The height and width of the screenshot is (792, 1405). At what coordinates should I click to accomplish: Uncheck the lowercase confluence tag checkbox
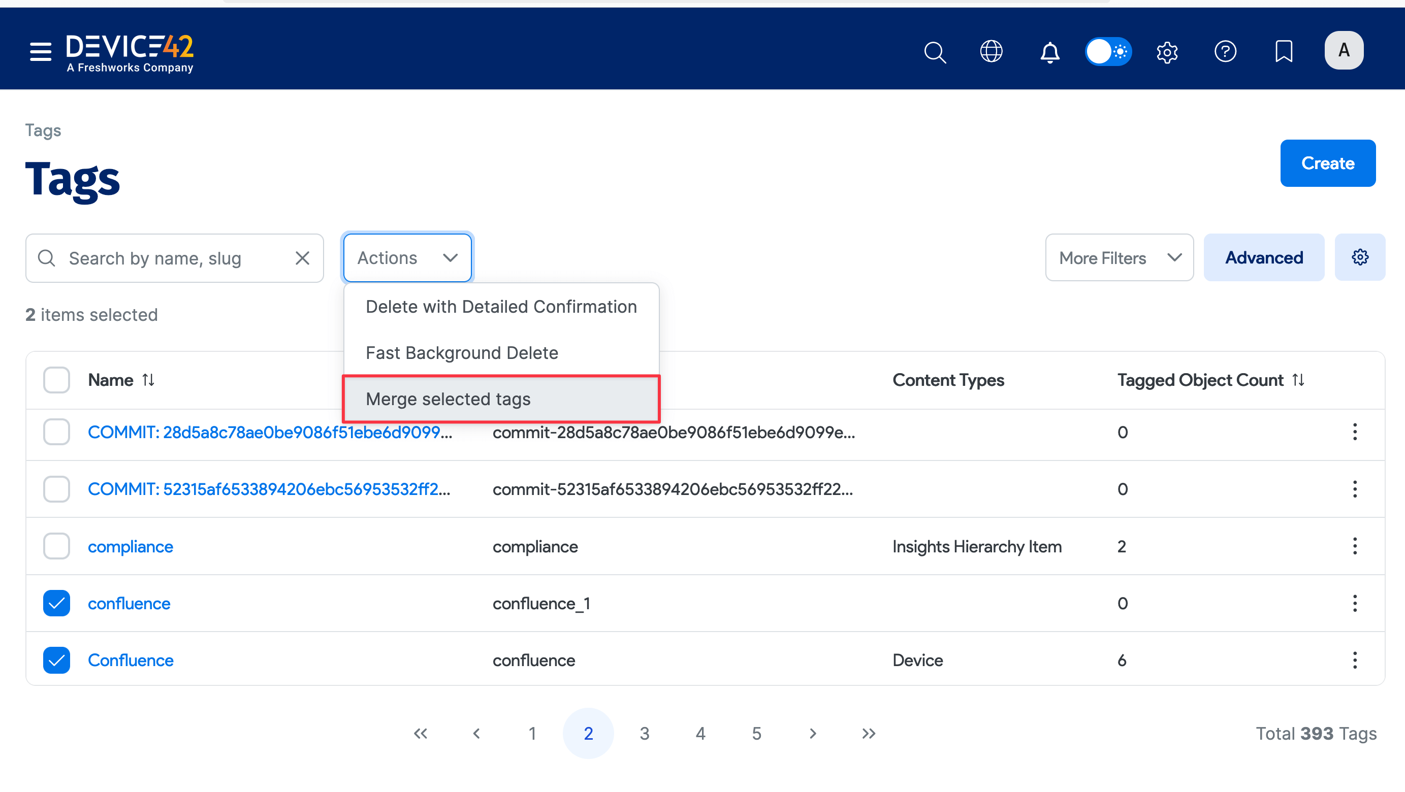click(56, 603)
